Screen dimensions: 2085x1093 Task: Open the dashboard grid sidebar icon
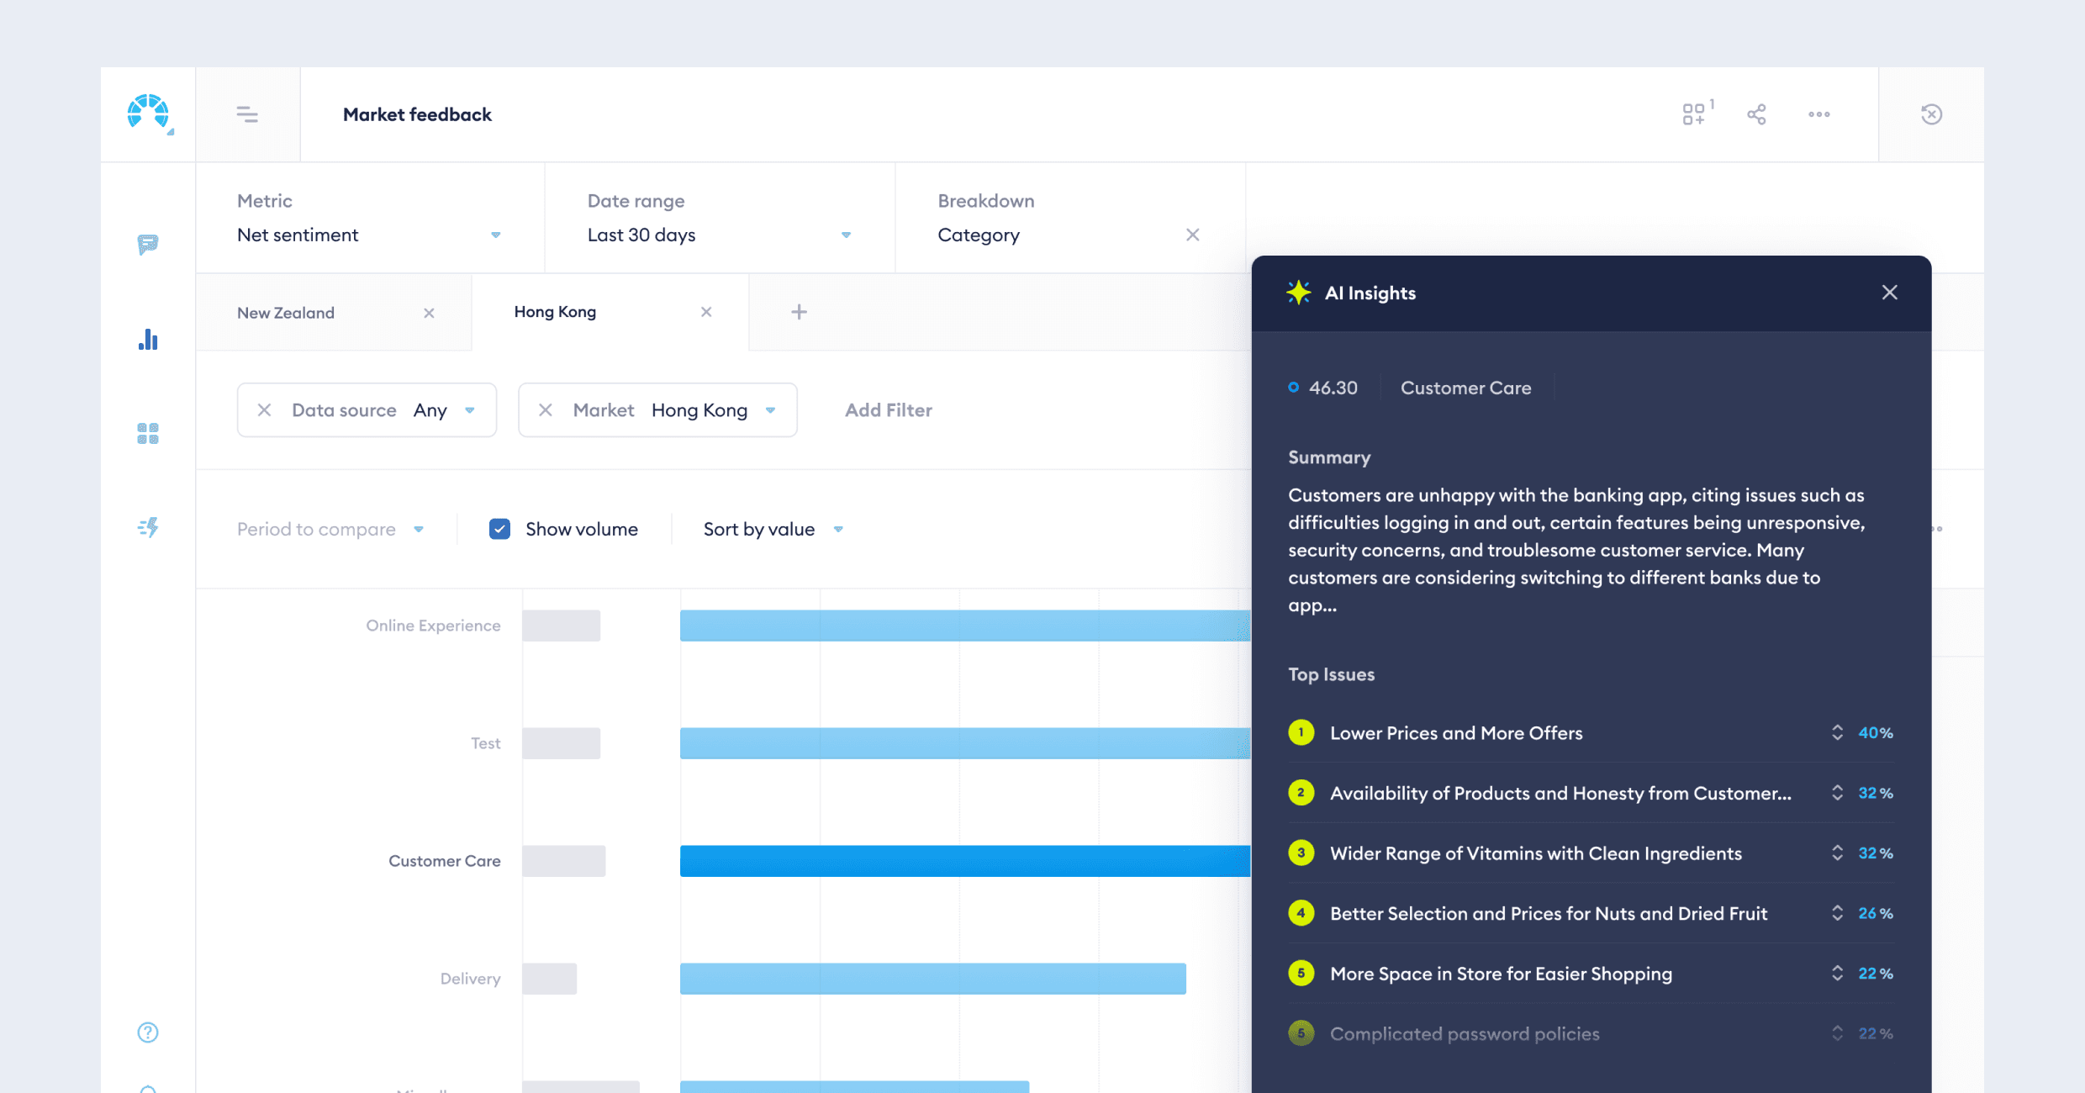click(148, 434)
